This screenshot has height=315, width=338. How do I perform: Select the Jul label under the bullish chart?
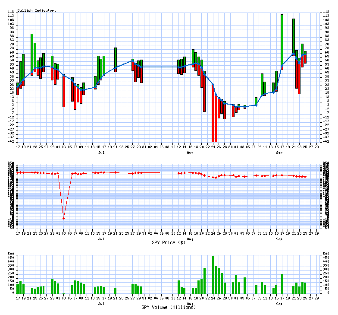101,153
